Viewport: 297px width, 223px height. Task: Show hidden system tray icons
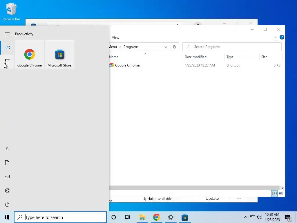[245, 217]
